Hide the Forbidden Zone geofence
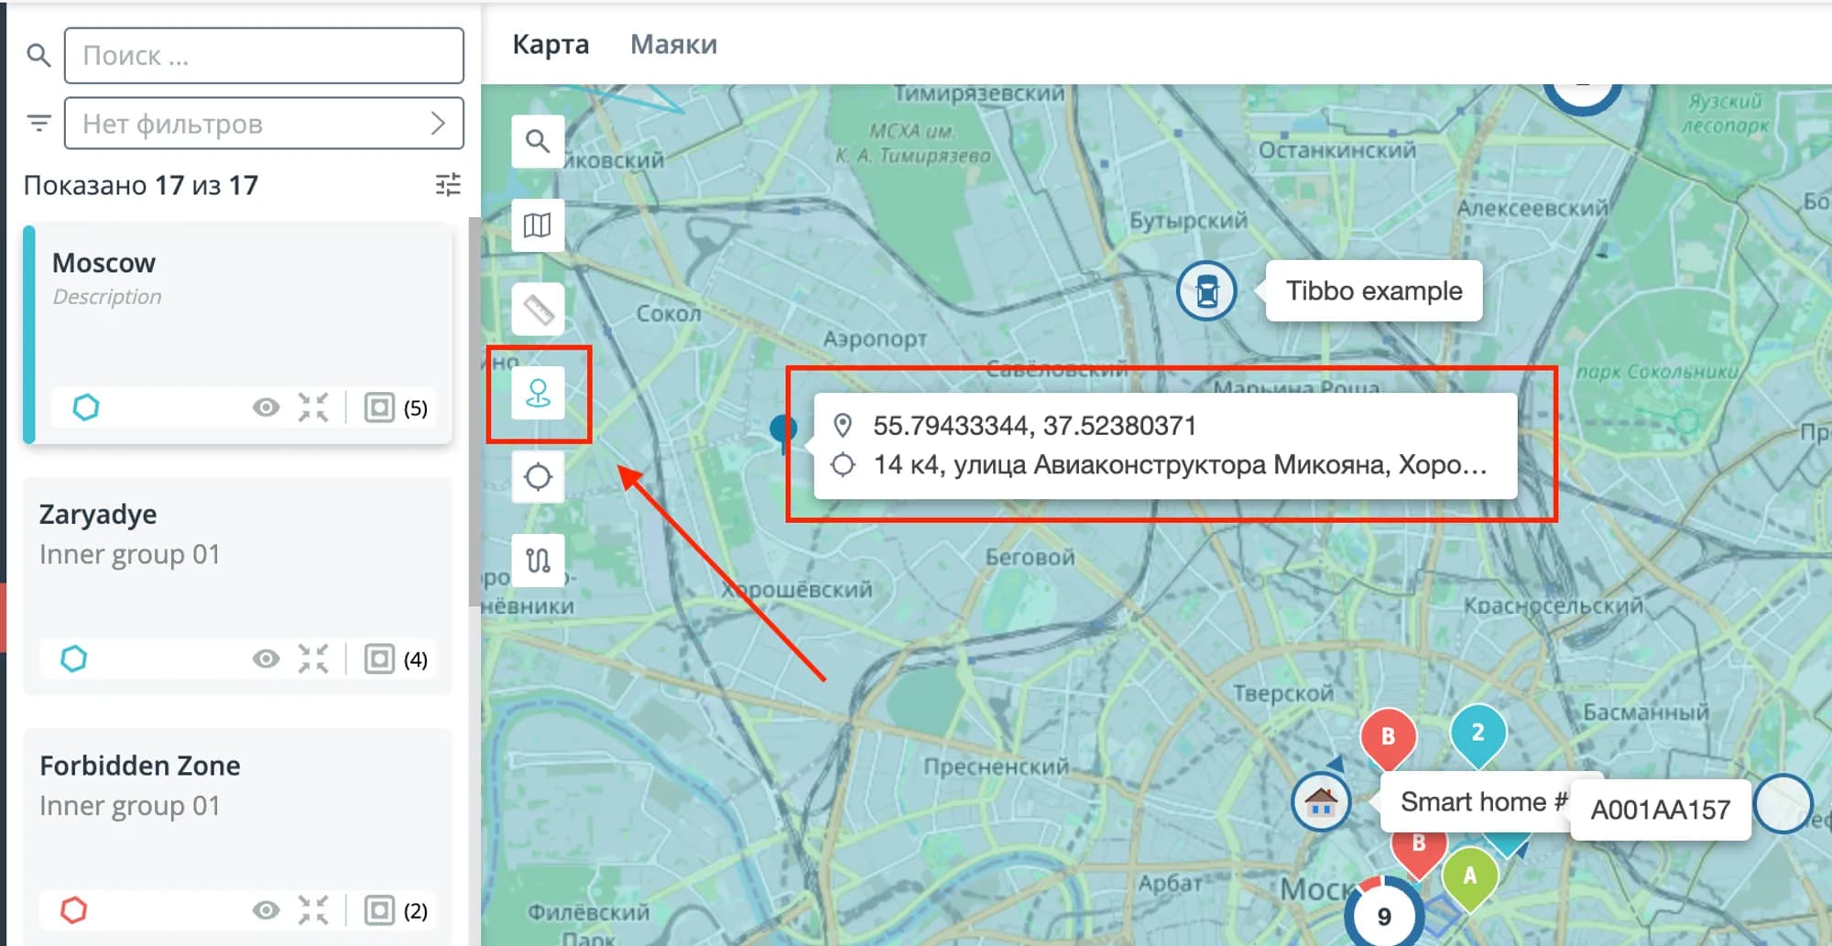Screen dimensions: 1832x946 click(266, 910)
